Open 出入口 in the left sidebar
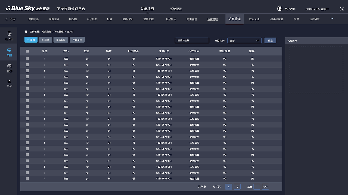348x195 pixels. (9, 36)
